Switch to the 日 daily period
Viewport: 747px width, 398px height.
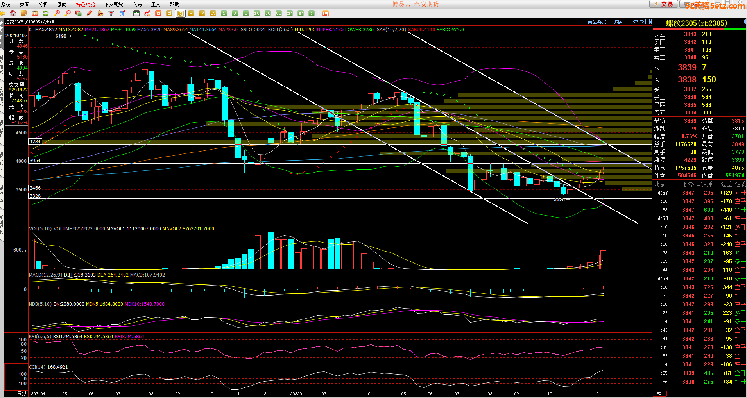pyautogui.click(x=169, y=13)
